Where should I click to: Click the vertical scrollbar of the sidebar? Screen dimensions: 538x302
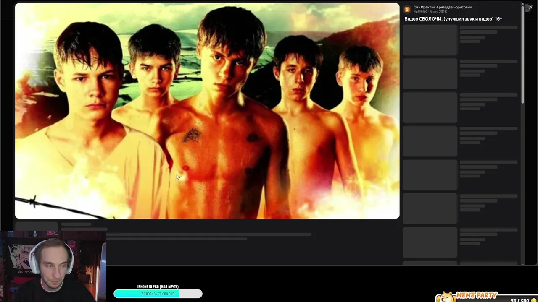point(522,55)
